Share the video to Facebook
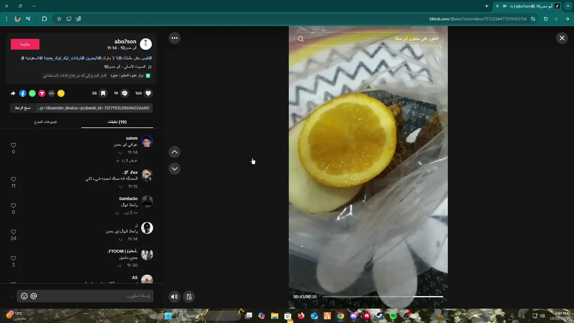The image size is (574, 323). tap(23, 93)
